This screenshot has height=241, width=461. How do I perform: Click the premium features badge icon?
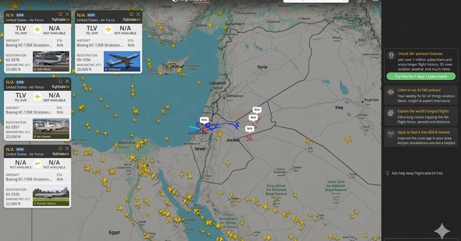pos(391,56)
